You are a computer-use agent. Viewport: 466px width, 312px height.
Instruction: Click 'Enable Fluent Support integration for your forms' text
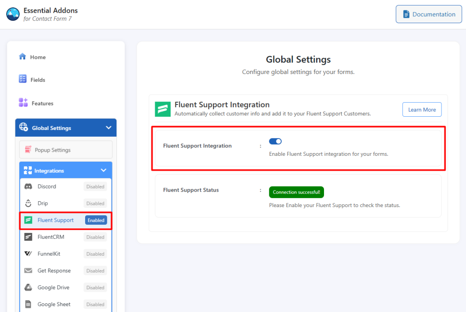click(329, 154)
